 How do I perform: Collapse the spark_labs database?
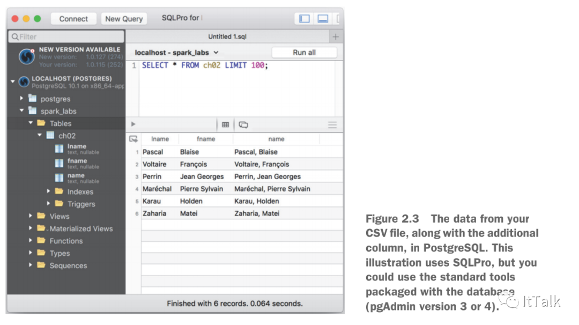click(x=21, y=110)
